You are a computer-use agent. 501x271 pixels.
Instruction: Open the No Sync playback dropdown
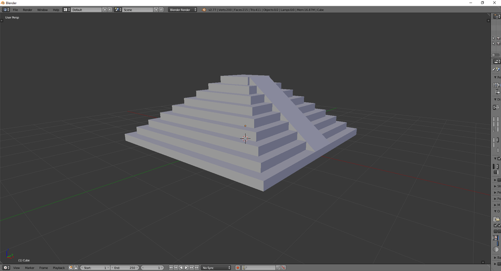[x=216, y=268]
